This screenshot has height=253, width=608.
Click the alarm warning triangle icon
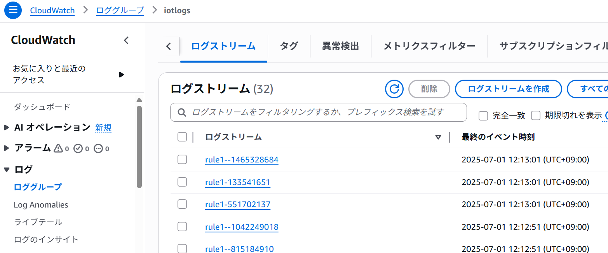[x=58, y=148]
